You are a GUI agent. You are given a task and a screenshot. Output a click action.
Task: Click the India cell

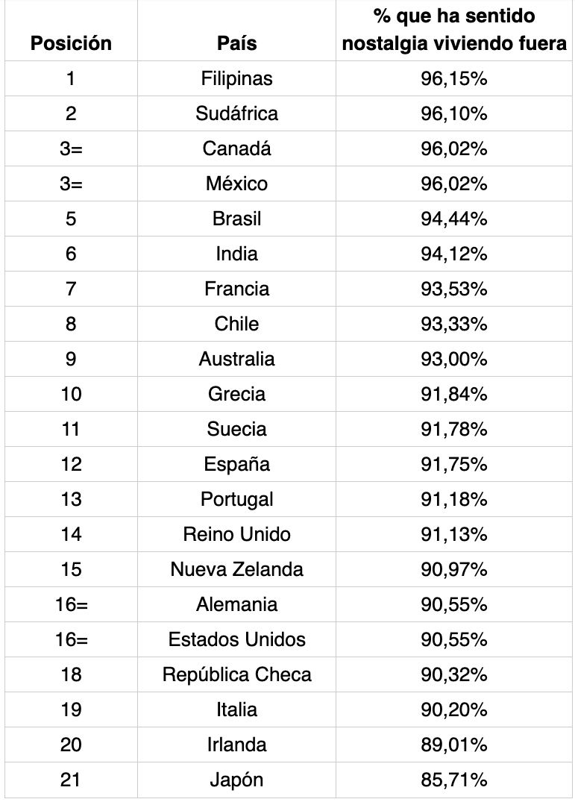click(236, 254)
